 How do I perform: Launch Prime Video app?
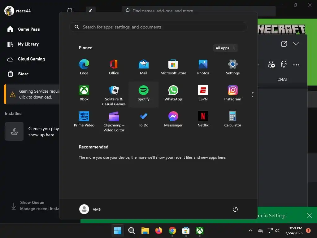pos(84,119)
